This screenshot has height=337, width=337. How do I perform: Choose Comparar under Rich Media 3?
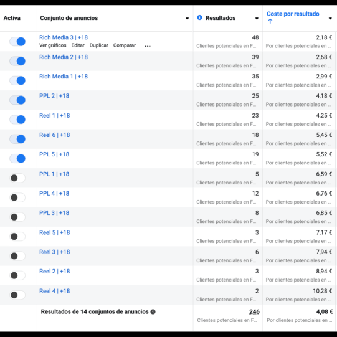[125, 45]
